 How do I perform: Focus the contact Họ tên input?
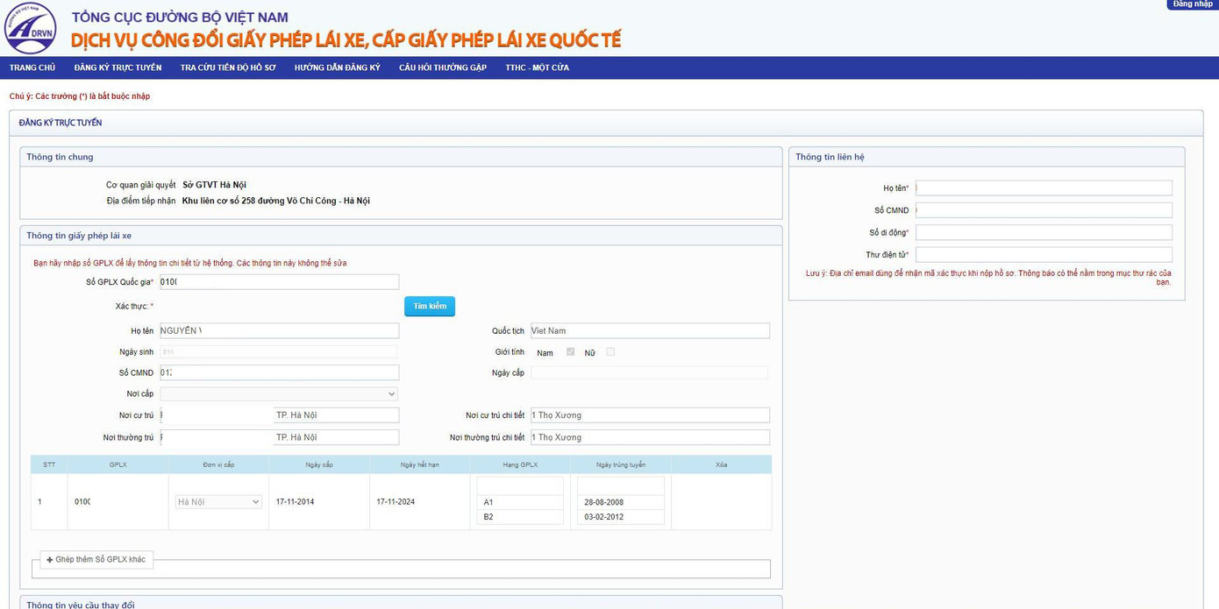[x=1044, y=188]
